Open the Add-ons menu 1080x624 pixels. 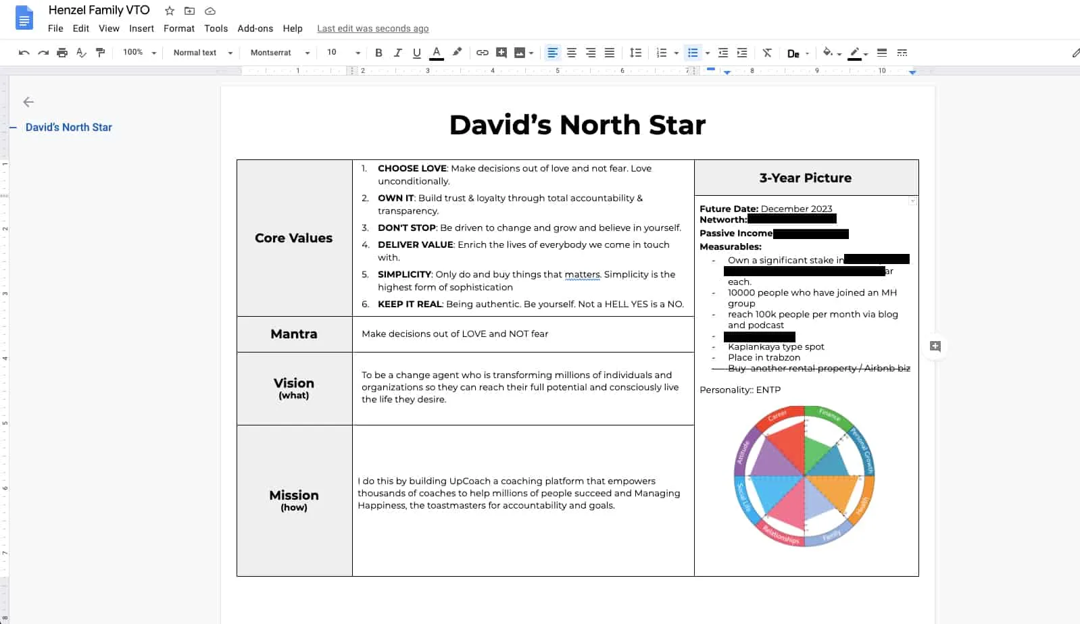click(255, 28)
